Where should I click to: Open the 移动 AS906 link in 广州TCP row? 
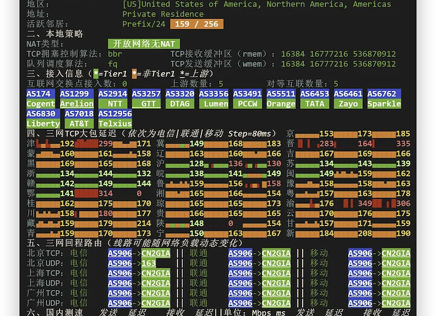(360, 293)
